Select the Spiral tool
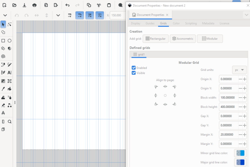 click(x=3, y=56)
